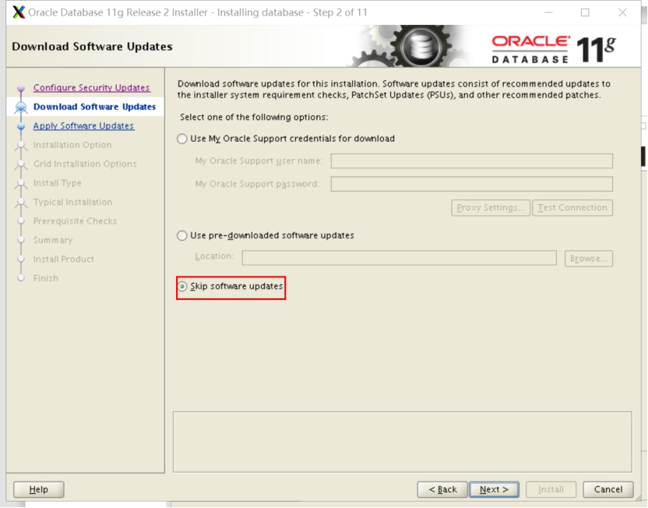Go Back to previous step
Image resolution: width=648 pixels, height=508 pixels.
click(442, 489)
